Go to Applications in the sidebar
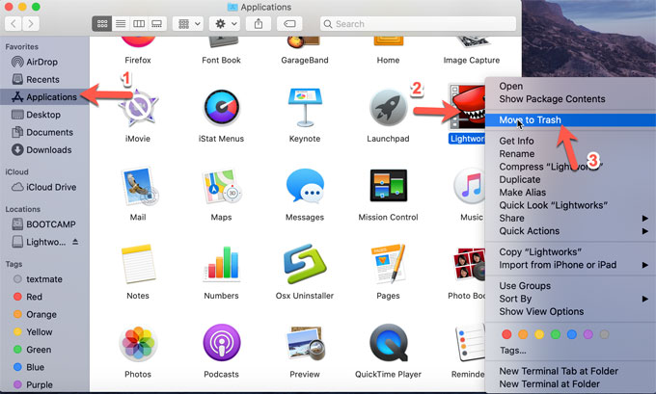 click(51, 97)
